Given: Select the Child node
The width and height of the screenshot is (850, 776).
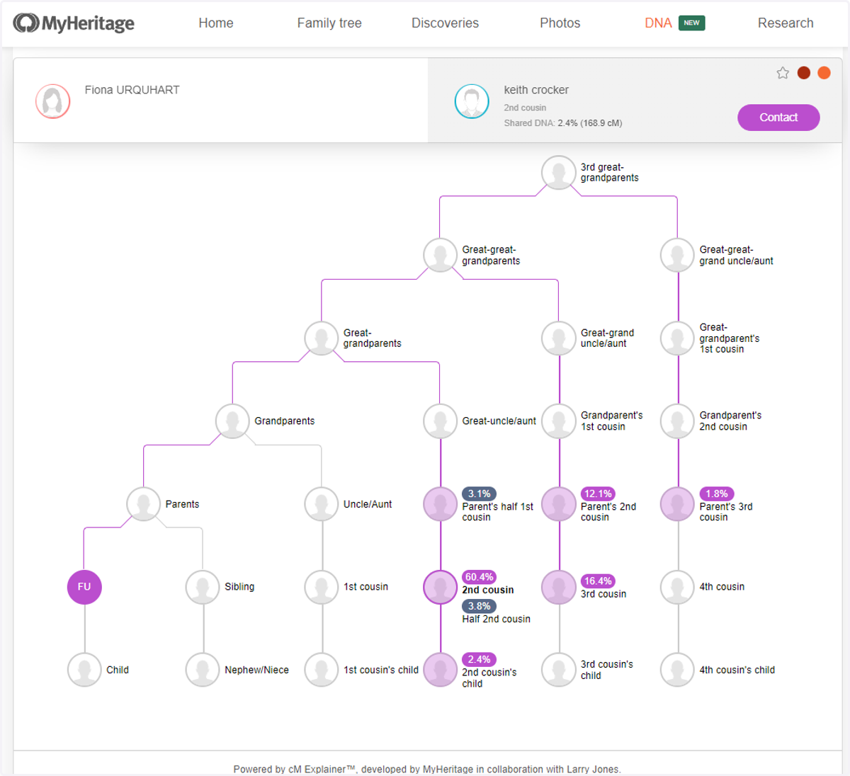Looking at the screenshot, I should pos(84,670).
